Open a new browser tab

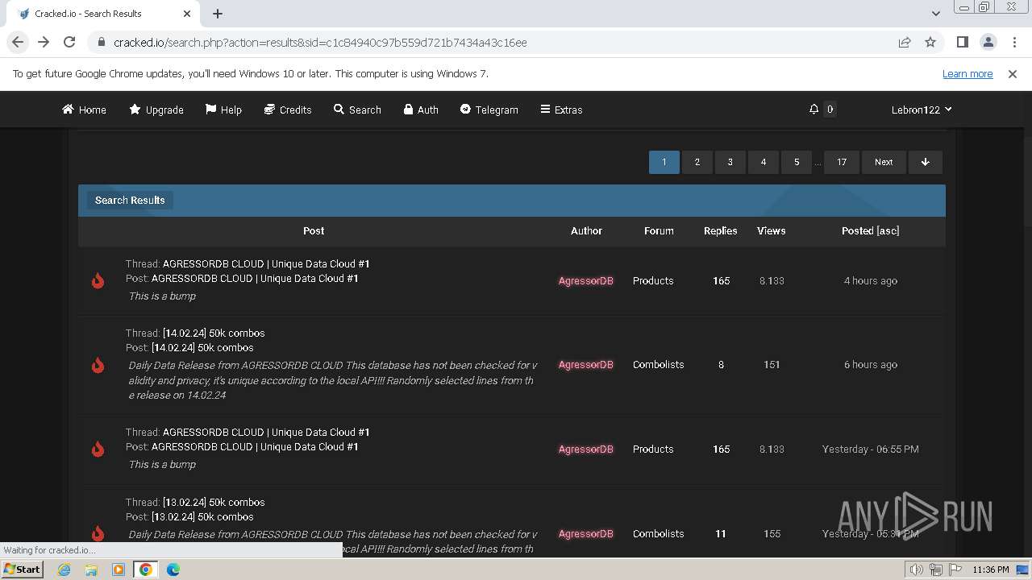pos(218,14)
